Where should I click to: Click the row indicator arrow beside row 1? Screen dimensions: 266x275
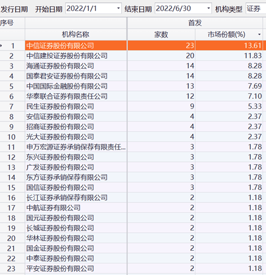point(1,46)
